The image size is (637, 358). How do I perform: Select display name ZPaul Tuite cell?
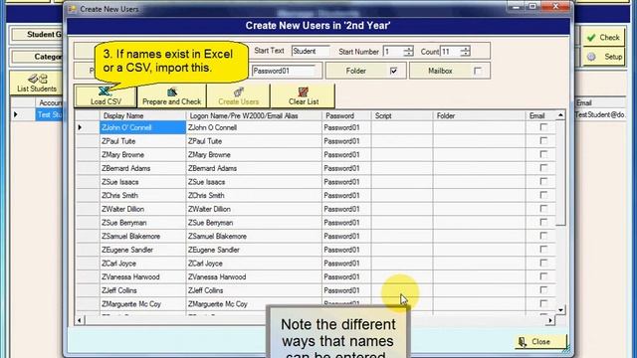(x=142, y=141)
